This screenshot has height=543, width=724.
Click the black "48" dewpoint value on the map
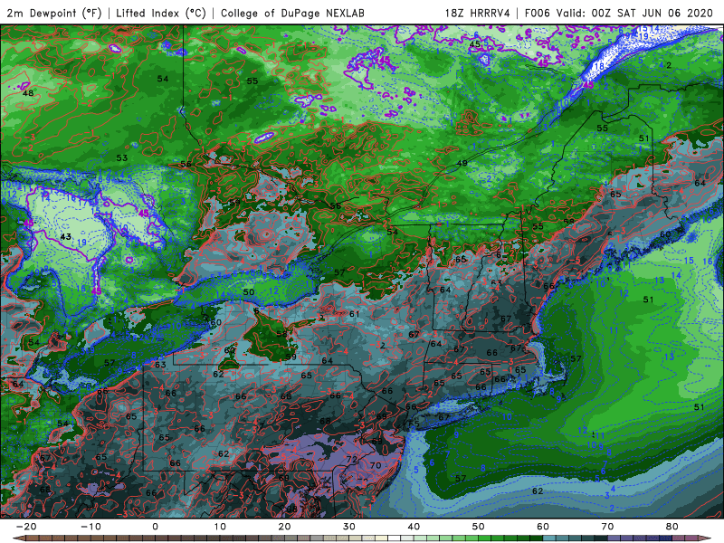[28, 93]
